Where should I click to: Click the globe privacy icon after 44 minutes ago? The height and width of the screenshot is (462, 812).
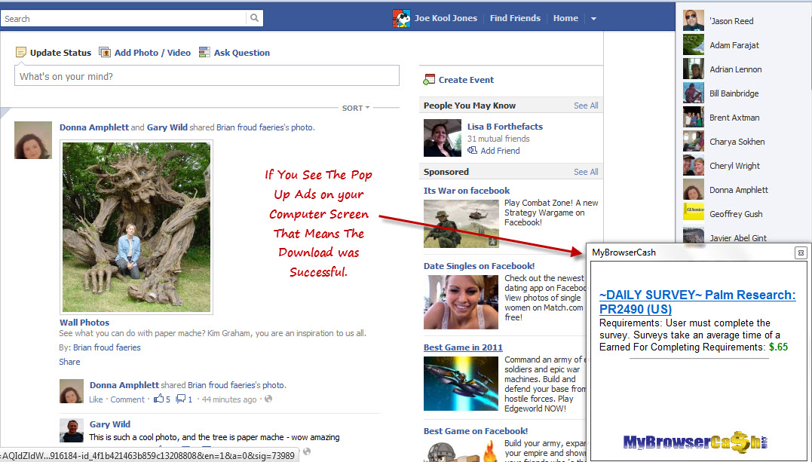click(268, 399)
